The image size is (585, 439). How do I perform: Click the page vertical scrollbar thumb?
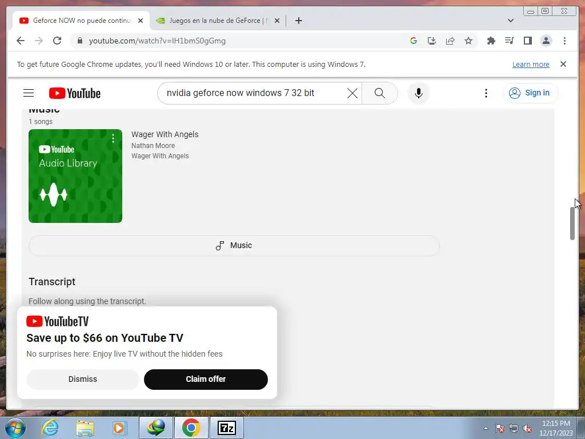tap(572, 224)
